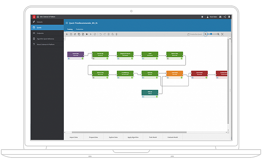The width and height of the screenshot is (262, 164).
Task: Switch to the Training tab
Action: (x=70, y=29)
